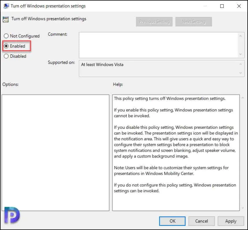Click the 'This policy setting turns off' line
248x230 pixels.
tap(170, 98)
